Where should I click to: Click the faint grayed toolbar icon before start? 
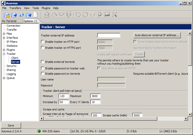(93, 15)
